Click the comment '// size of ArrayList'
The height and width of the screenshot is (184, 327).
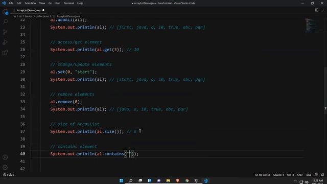coord(75,124)
